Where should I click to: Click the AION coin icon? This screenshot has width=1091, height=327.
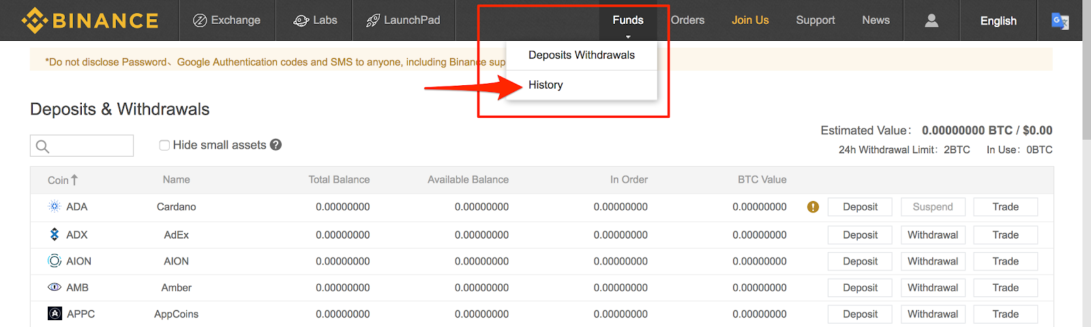55,261
